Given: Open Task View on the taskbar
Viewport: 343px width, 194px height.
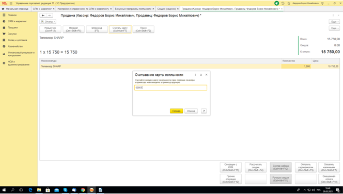Looking at the screenshot, I should point(21,190).
